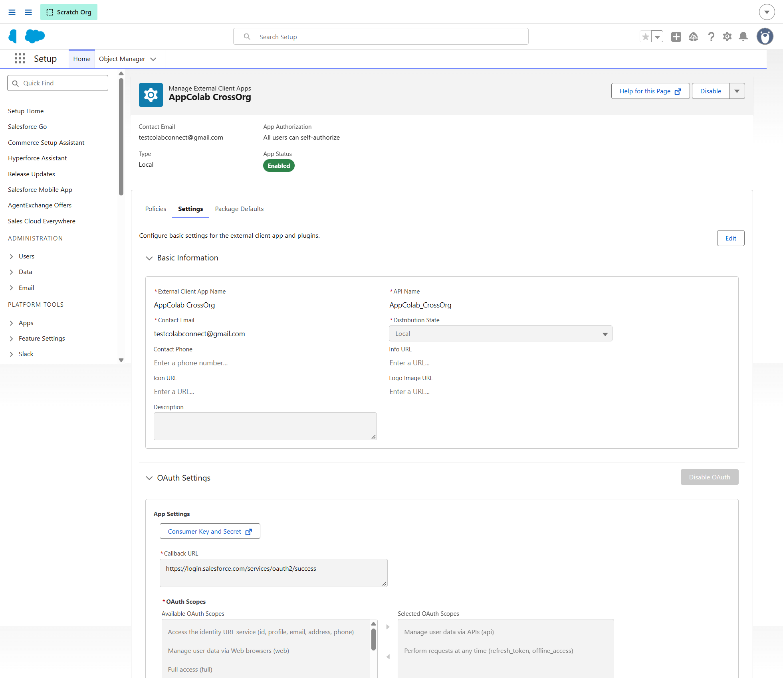Click the Salesforce cloud logo
The height and width of the screenshot is (678, 783).
click(35, 36)
